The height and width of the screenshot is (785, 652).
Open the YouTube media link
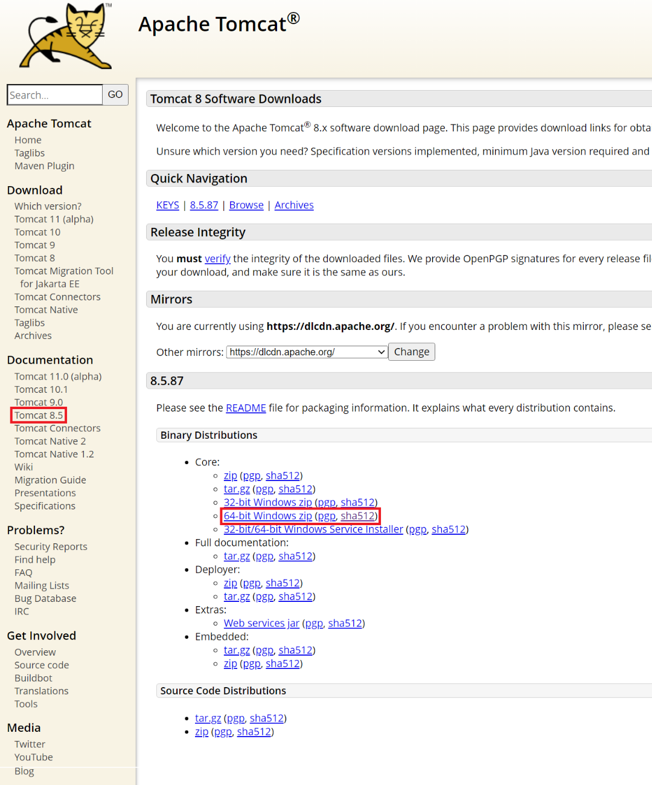[34, 757]
